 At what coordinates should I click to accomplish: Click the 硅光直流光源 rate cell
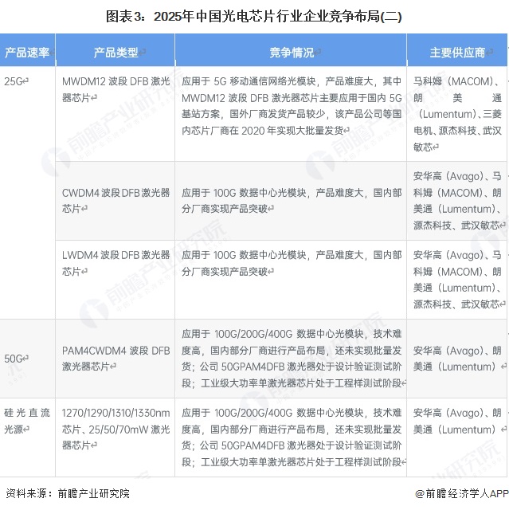pos(27,421)
